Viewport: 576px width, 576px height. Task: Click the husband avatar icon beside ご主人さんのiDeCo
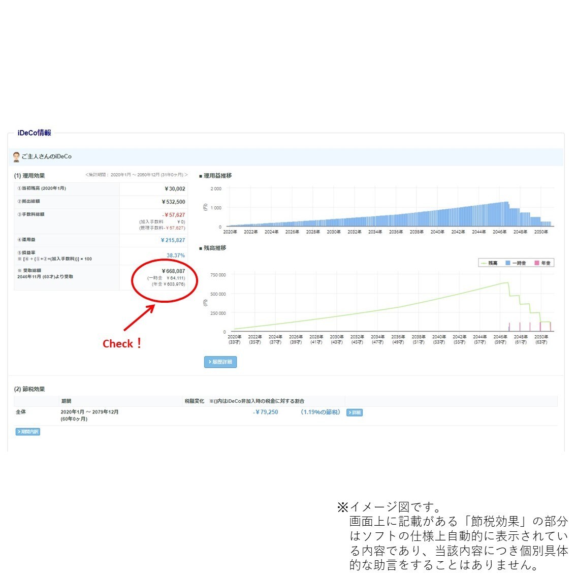[16, 157]
